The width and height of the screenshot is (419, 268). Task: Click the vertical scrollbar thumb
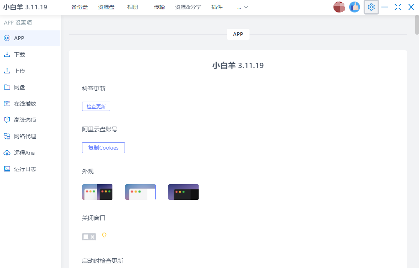(417, 25)
